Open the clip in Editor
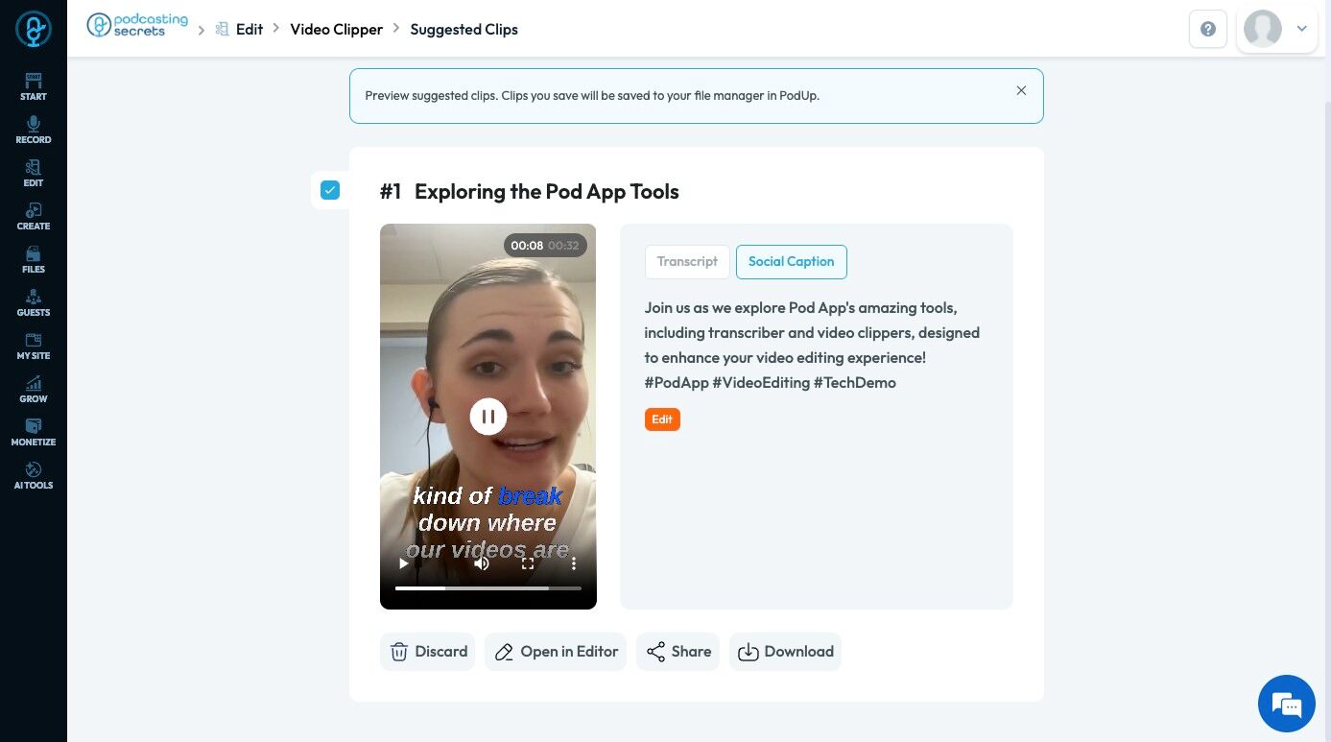This screenshot has width=1331, height=742. [556, 652]
